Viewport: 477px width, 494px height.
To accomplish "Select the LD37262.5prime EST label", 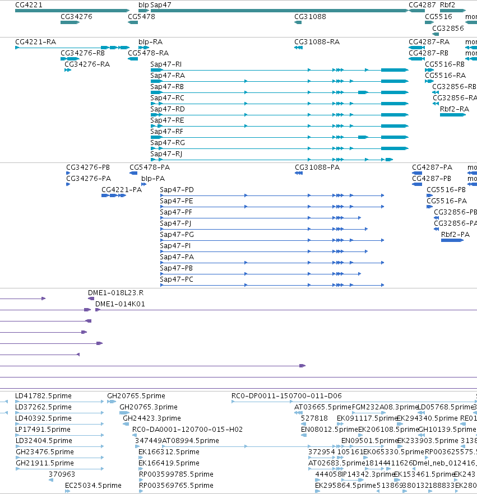I will [44, 407].
